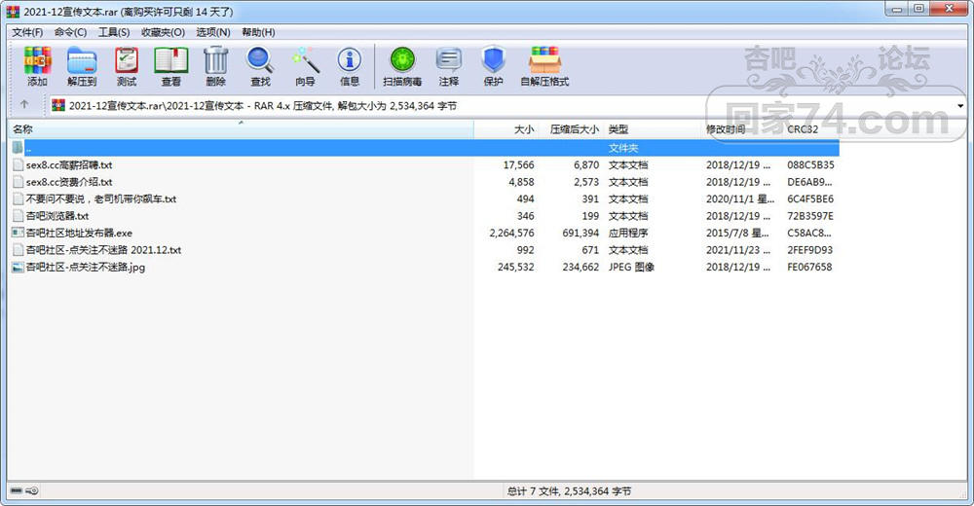974x506 pixels.
Task: Click modified date 2015/7/8
Action: click(x=737, y=233)
